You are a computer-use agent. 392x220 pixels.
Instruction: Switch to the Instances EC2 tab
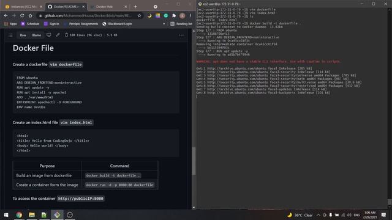[23, 7]
